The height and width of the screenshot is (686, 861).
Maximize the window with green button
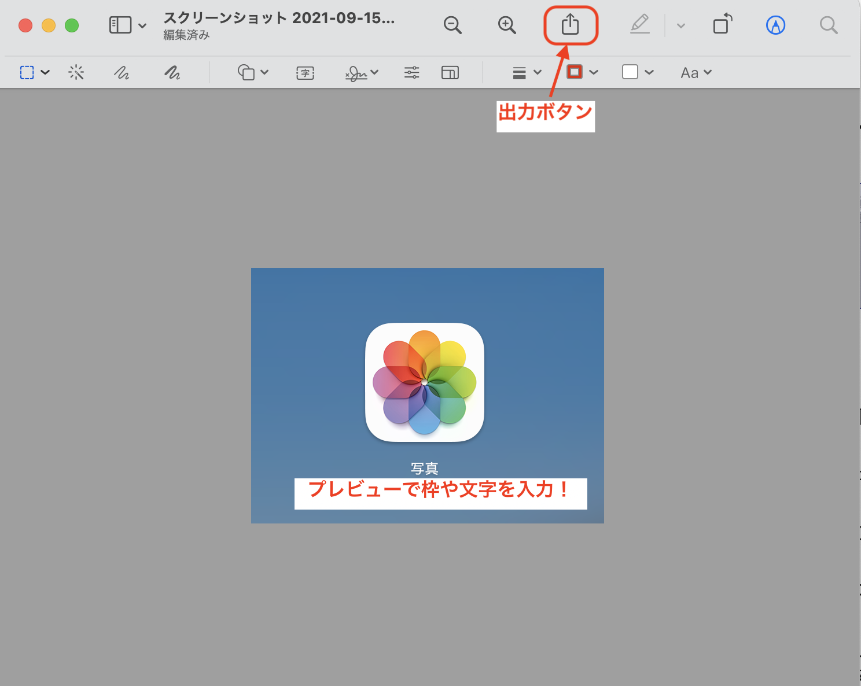(72, 25)
